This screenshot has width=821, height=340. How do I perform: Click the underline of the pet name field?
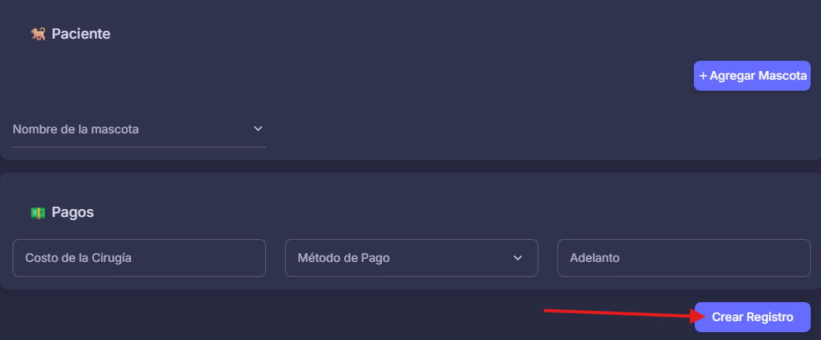click(139, 147)
